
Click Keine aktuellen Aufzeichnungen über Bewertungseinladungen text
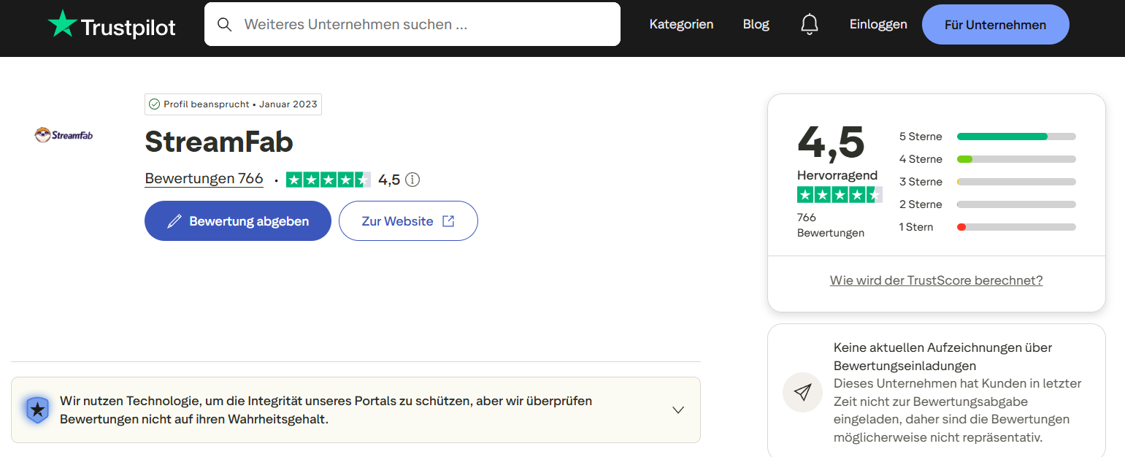click(x=943, y=356)
